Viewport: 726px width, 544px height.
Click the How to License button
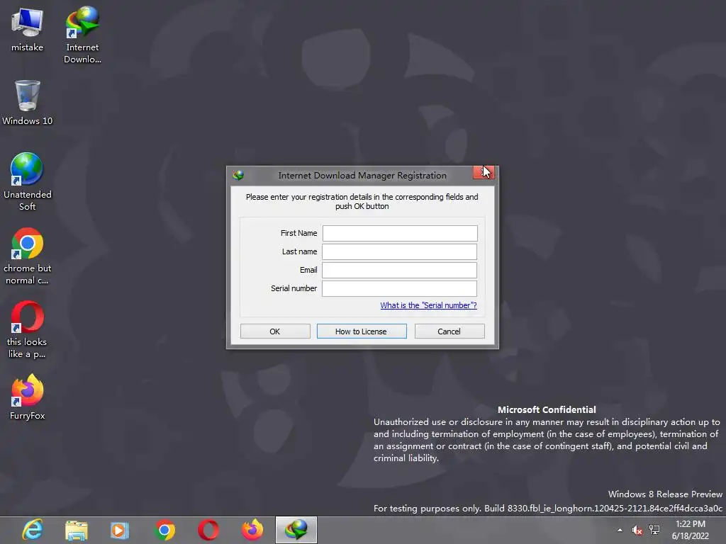(x=362, y=331)
